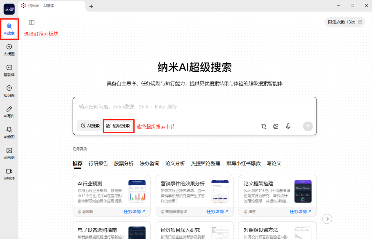The height and width of the screenshot is (239, 372).
Task: Switch to the 热搜舆论整理 tab
Action: 206,163
